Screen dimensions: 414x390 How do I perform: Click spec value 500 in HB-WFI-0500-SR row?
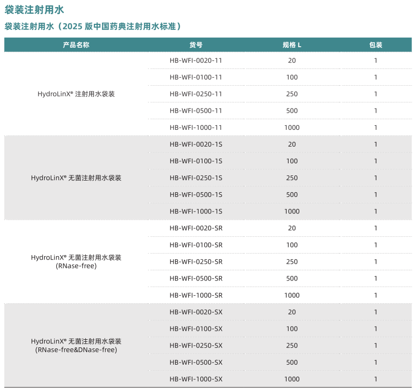tap(292, 278)
